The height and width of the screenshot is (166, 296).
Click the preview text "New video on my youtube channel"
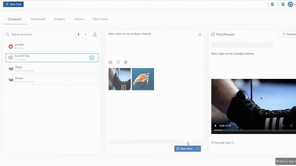click(x=232, y=53)
